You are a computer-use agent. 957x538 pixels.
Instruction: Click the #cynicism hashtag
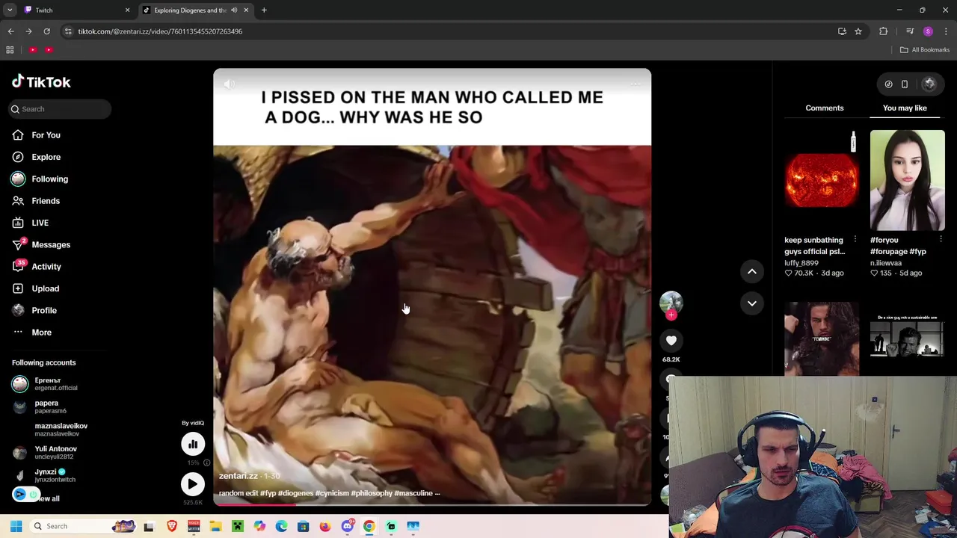pyautogui.click(x=333, y=493)
